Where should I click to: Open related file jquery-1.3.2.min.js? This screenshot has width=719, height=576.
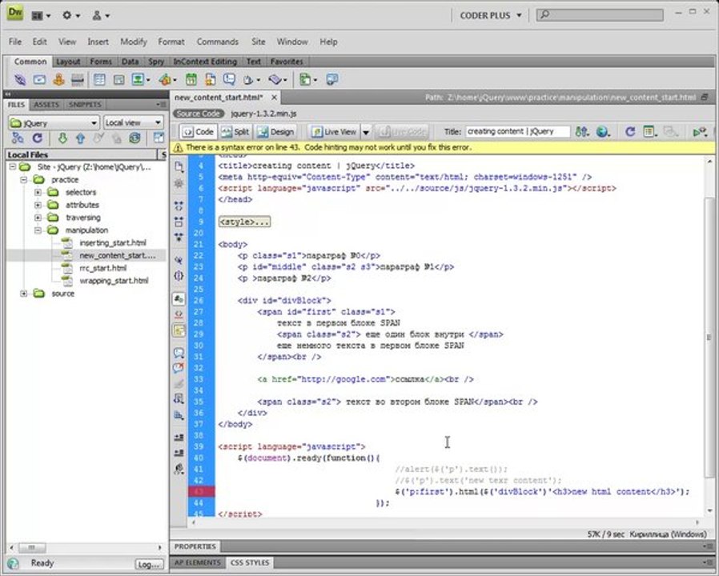point(263,114)
